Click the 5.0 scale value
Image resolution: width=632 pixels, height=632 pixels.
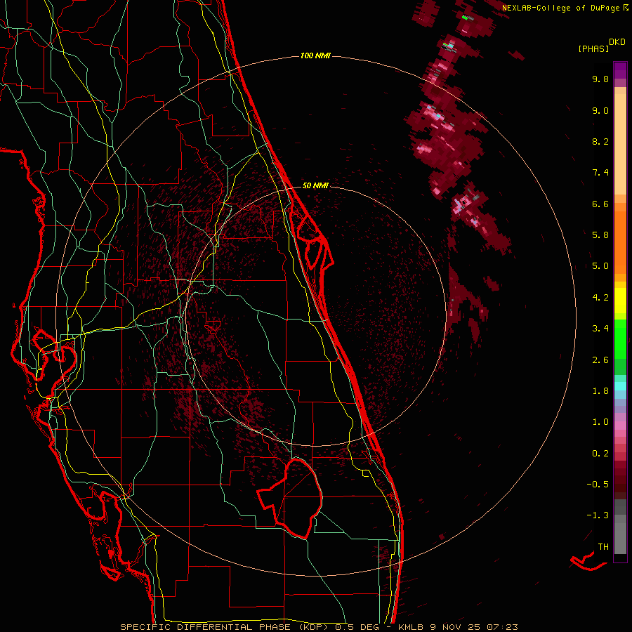[x=600, y=266]
